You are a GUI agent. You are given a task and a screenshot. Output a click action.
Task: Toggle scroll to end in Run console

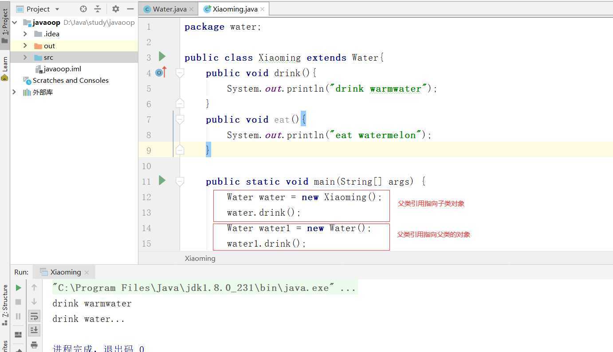pyautogui.click(x=34, y=330)
